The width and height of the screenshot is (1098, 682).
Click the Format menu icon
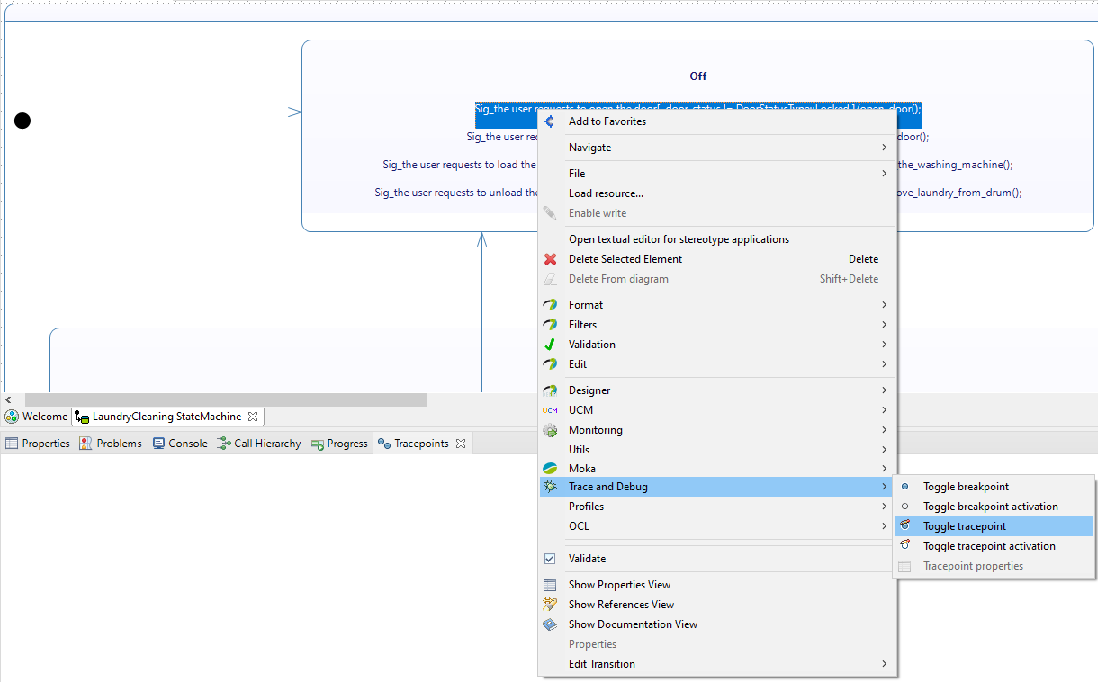coord(550,305)
